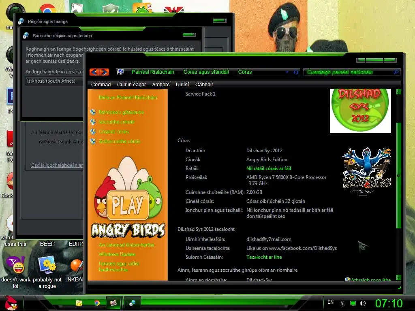Click the magnifier icon in the search box

(x=396, y=72)
